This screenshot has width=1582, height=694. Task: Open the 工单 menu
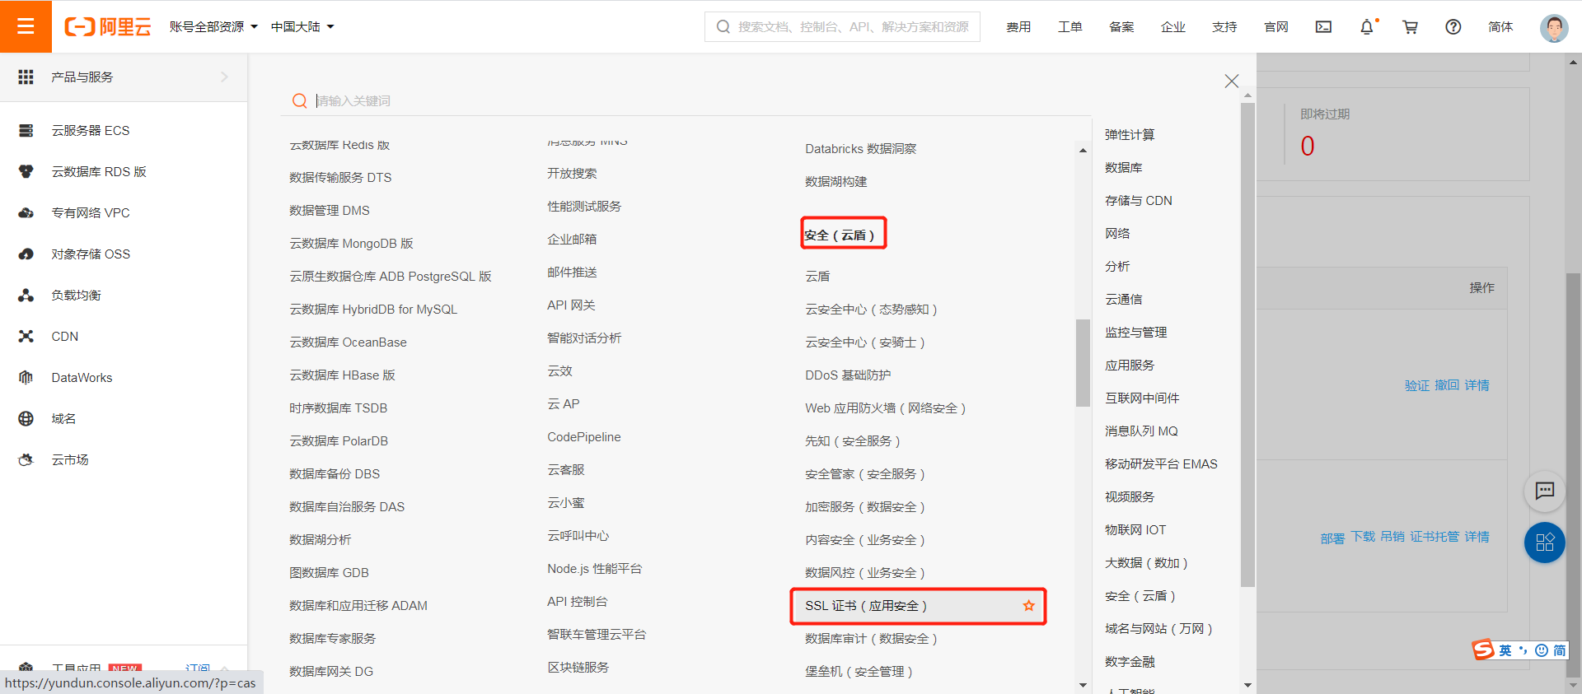pyautogui.click(x=1069, y=27)
